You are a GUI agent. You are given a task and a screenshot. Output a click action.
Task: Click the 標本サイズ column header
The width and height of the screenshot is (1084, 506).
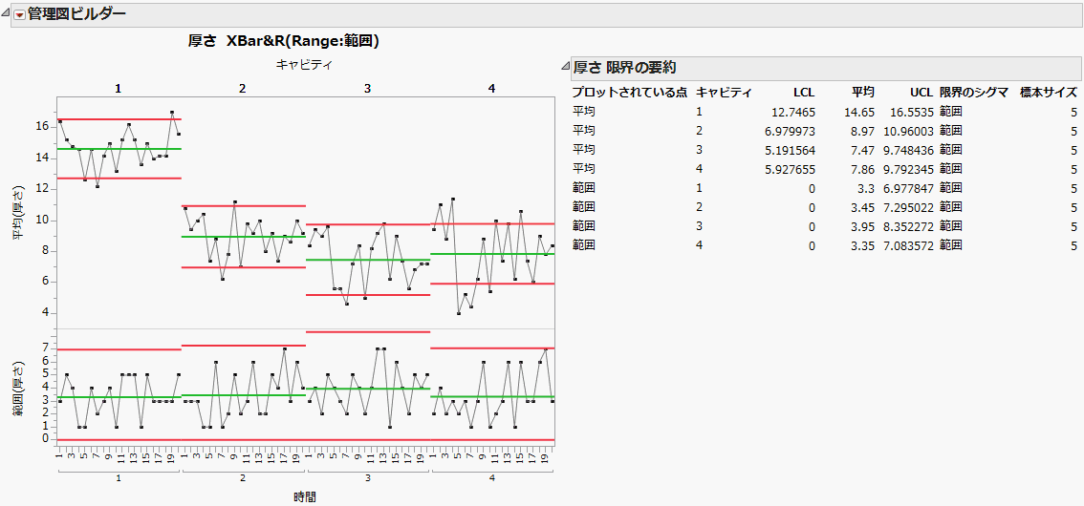[1048, 92]
